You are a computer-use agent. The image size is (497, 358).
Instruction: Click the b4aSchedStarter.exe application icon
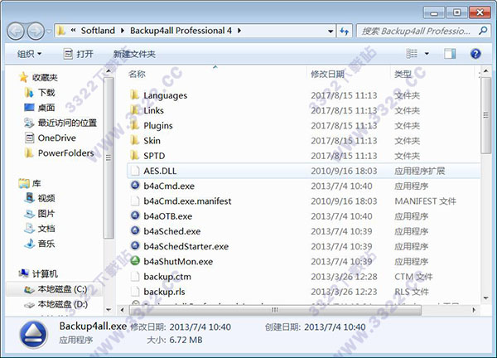click(135, 246)
